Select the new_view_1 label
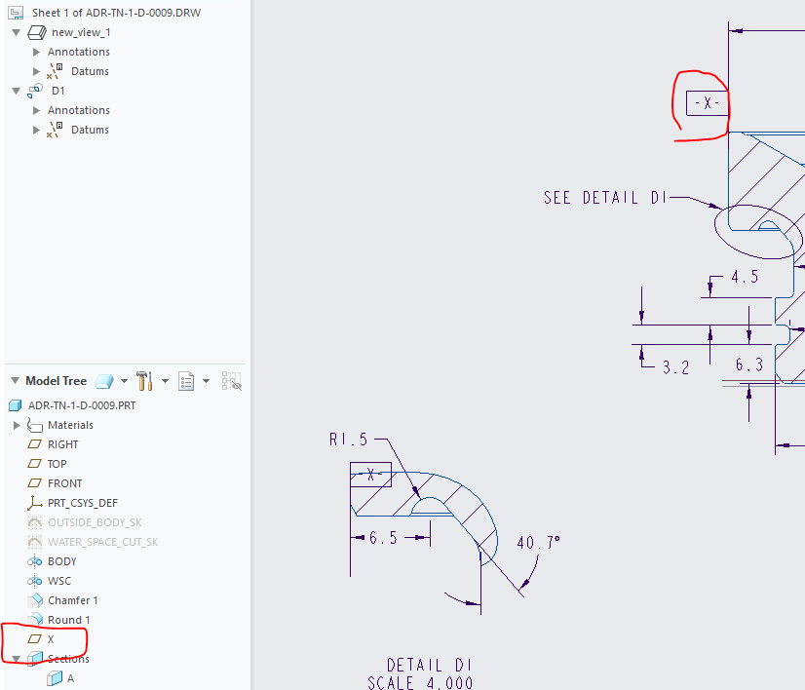Screen dimensions: 805x690 click(x=81, y=32)
